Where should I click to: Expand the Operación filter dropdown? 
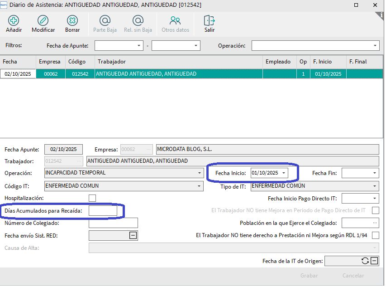pos(375,46)
